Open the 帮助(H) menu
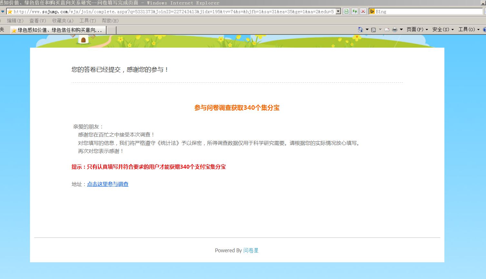The height and width of the screenshot is (279, 486). point(110,21)
